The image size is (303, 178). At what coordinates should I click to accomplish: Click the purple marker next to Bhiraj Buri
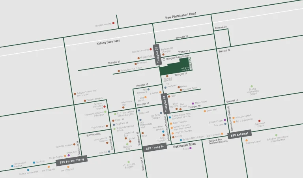click(x=69, y=155)
